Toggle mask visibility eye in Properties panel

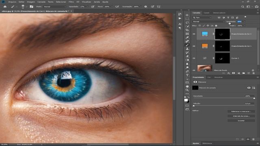248,139
